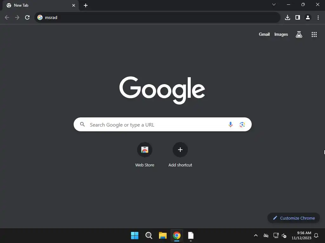Open the Gmail link
This screenshot has width=325, height=243.
pyautogui.click(x=264, y=34)
